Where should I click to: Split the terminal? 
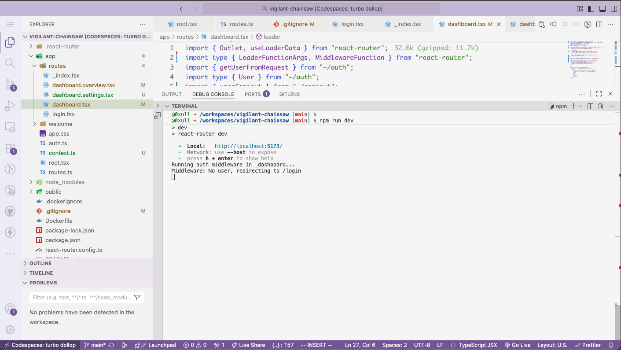[x=591, y=106]
